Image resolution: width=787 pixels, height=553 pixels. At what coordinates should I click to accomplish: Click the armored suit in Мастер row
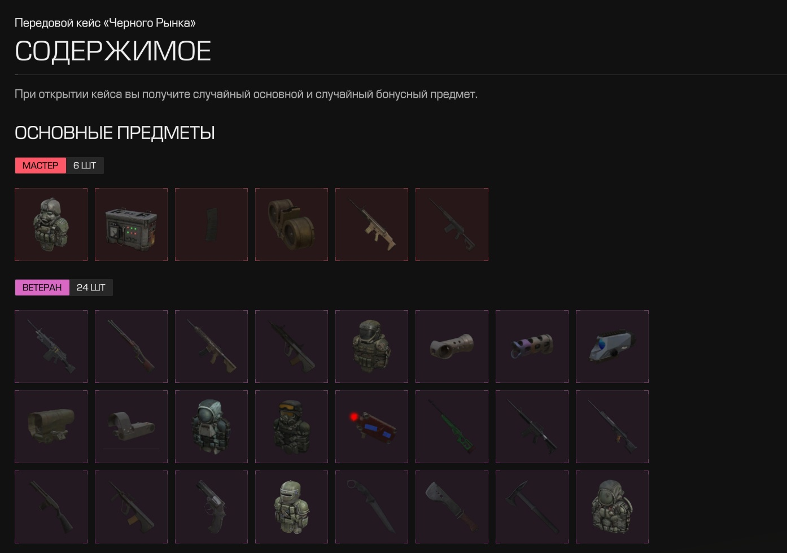click(x=51, y=224)
